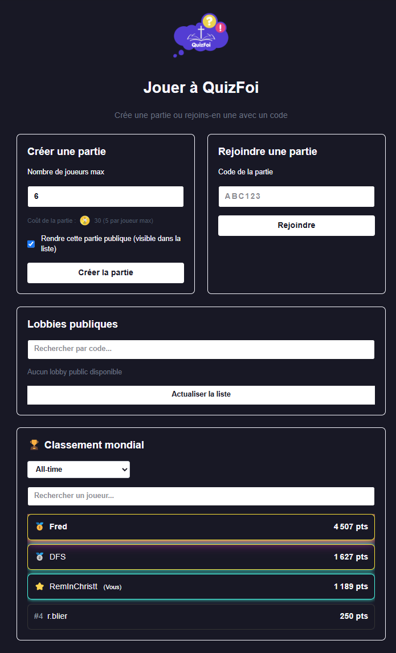Viewport: 396px width, 653px height.
Task: Uncheck the 'Rendre cette partie publique' checkbox
Action: tap(31, 244)
